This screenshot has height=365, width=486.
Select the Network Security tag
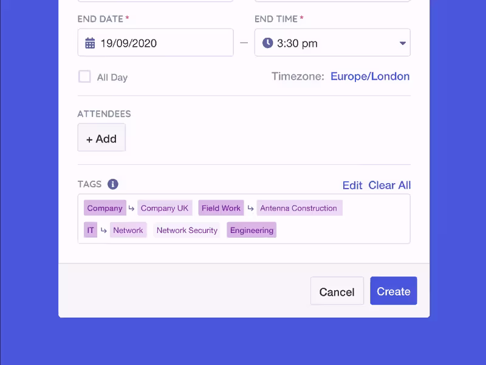pos(187,230)
